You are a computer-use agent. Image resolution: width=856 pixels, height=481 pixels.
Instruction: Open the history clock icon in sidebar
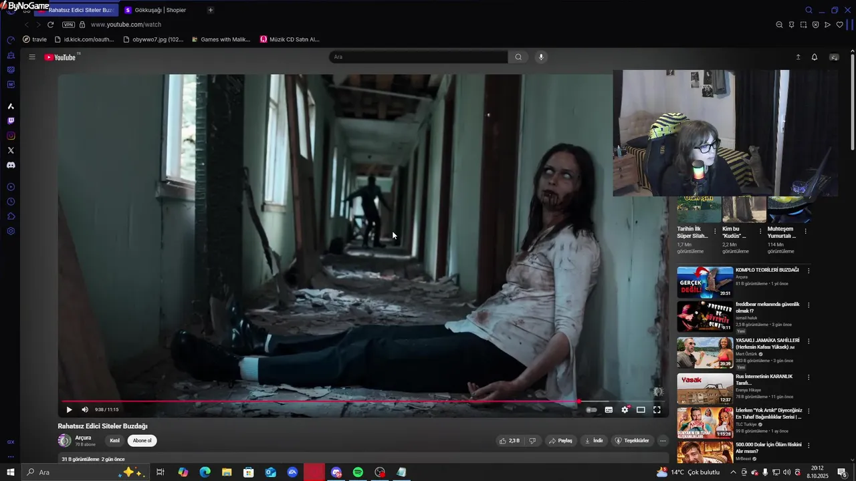[x=11, y=202]
